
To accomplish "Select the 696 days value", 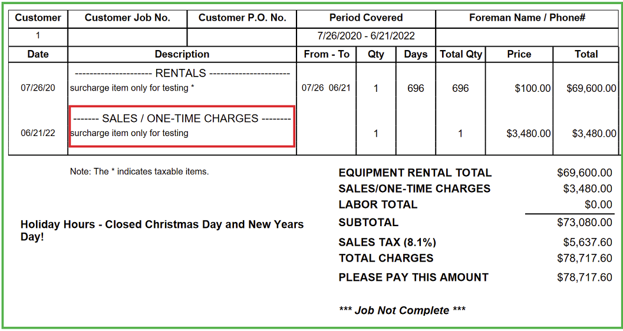I will (416, 88).
